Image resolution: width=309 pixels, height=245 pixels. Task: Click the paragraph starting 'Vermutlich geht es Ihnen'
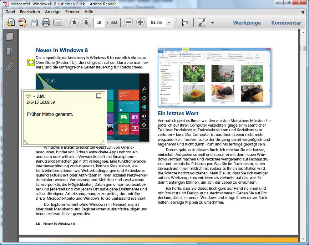pos(214,132)
